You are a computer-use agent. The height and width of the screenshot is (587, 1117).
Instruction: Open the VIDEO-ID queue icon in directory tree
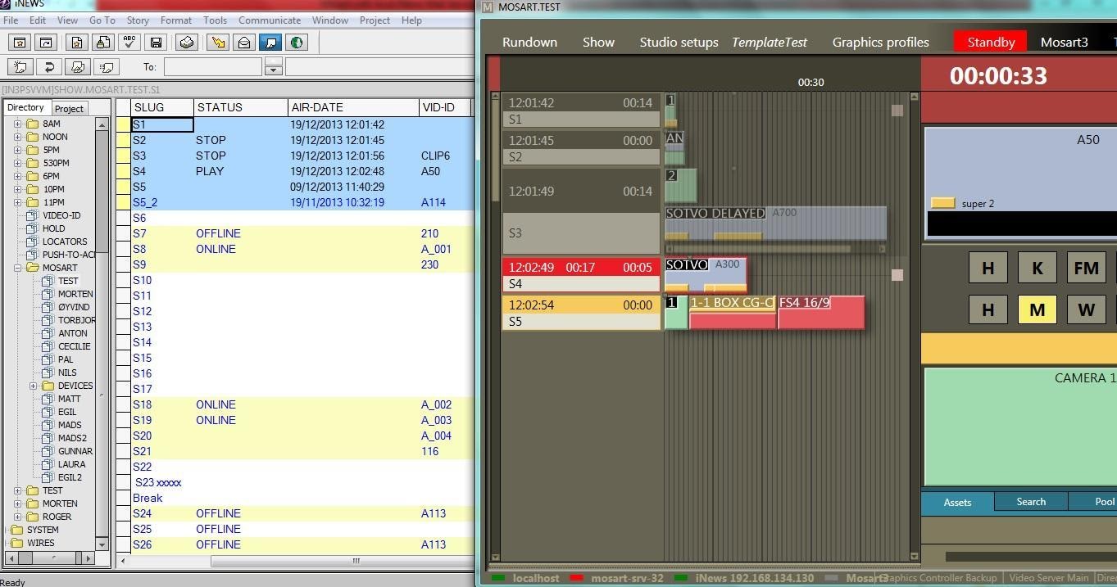point(33,215)
